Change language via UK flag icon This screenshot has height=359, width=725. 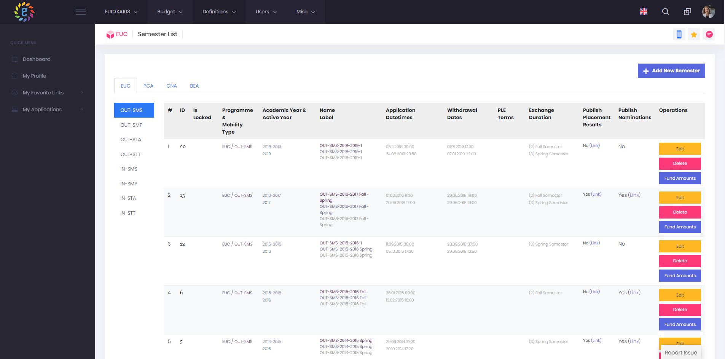(x=644, y=12)
